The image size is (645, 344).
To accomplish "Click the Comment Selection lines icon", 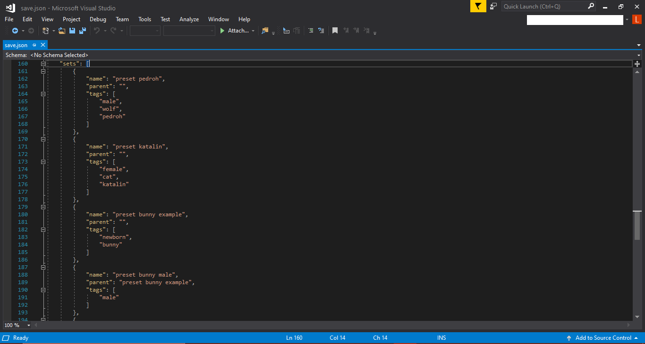I will (311, 31).
